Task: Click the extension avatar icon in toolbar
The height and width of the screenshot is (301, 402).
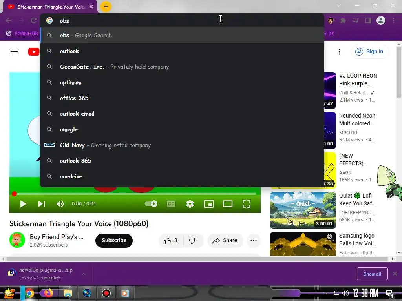Action: [x=331, y=20]
